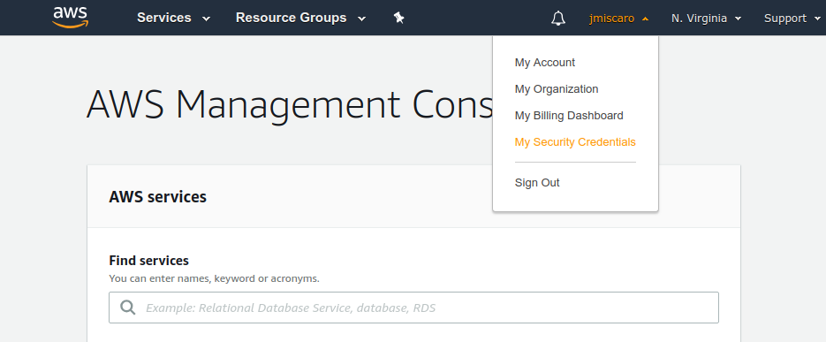Click Sign Out in account menu
The width and height of the screenshot is (826, 342).
pos(537,182)
